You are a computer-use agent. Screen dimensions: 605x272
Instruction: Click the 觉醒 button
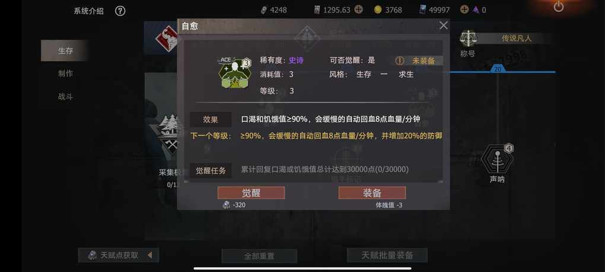coord(251,193)
